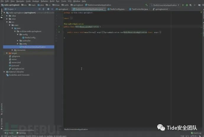Collapse the cn.blue.redis.springboot package
Screen dimensions: 204x137
[15, 31]
